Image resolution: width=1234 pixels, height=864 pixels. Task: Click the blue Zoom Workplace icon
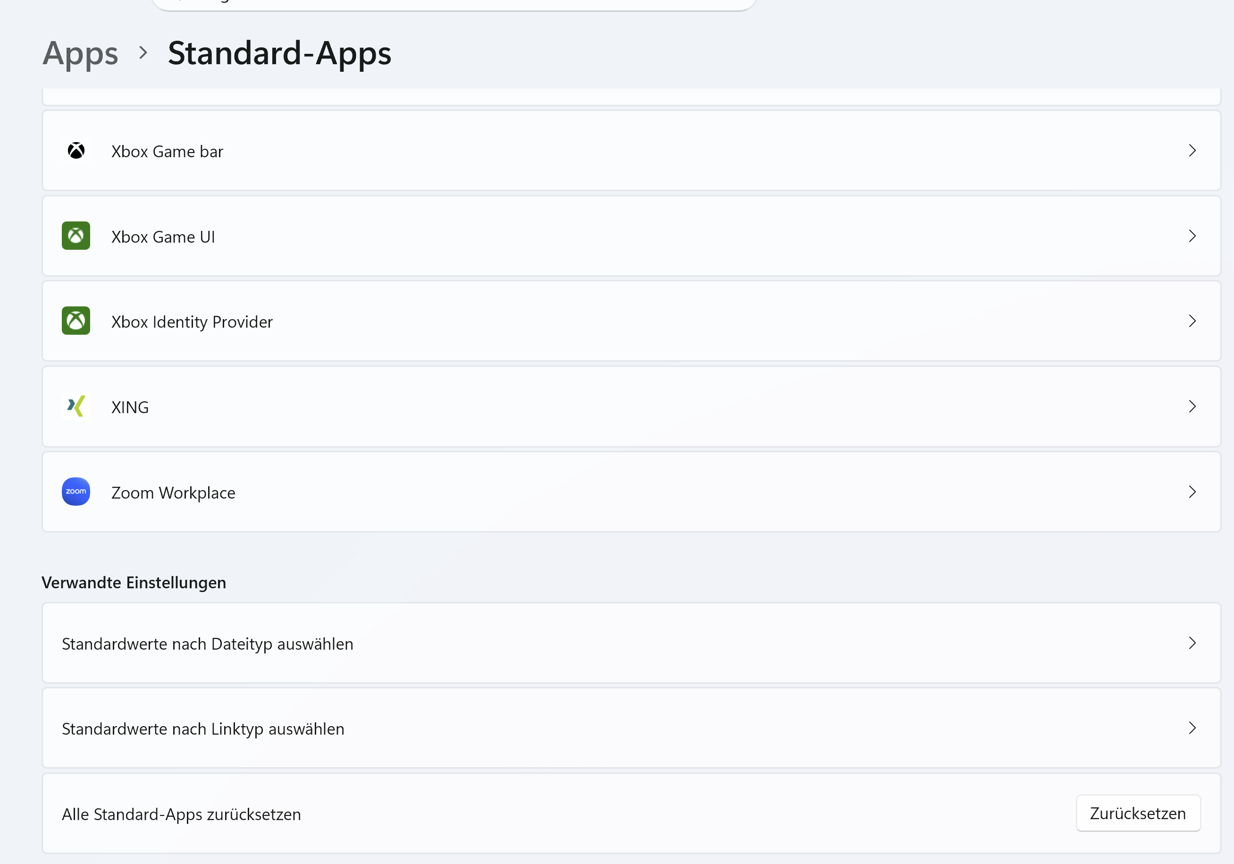pyautogui.click(x=76, y=492)
